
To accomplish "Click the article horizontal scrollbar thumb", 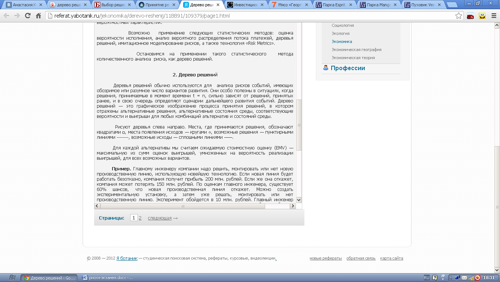I will coord(183,206).
